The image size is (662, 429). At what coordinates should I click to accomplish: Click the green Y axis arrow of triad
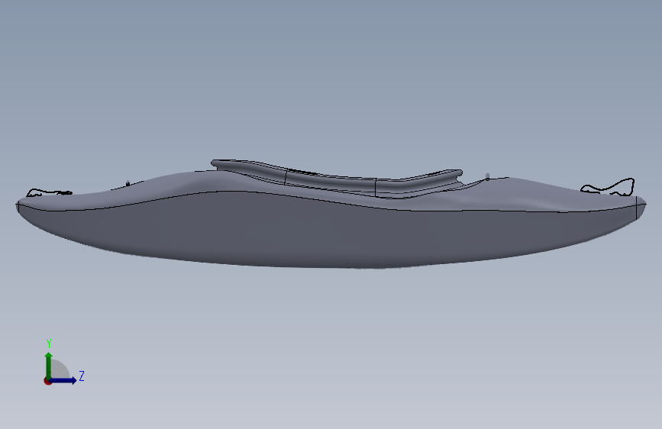(x=49, y=365)
